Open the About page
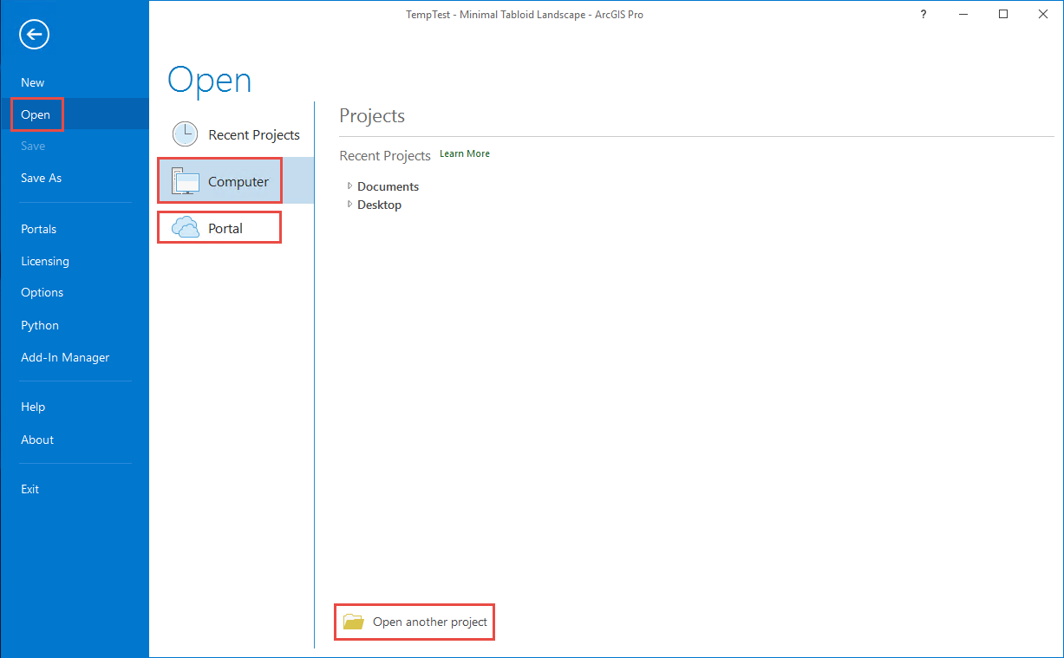 tap(37, 440)
